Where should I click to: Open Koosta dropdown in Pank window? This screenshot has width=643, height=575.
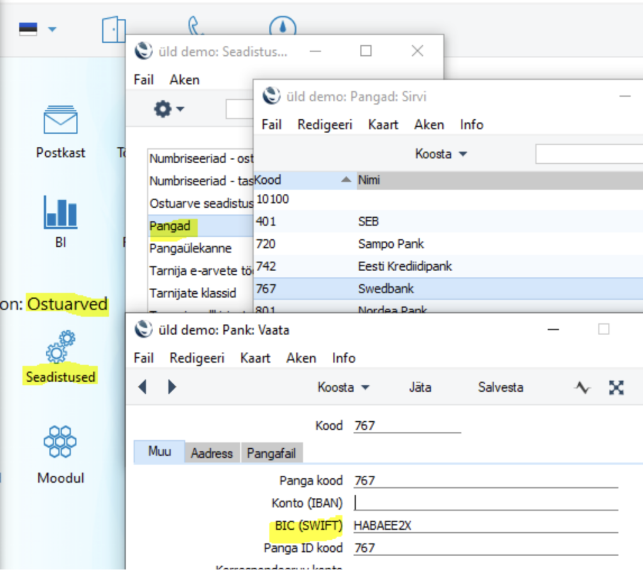point(343,387)
